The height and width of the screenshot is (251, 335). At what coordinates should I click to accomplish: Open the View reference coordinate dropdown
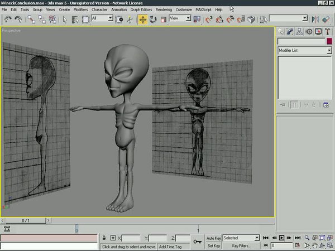[x=188, y=18]
